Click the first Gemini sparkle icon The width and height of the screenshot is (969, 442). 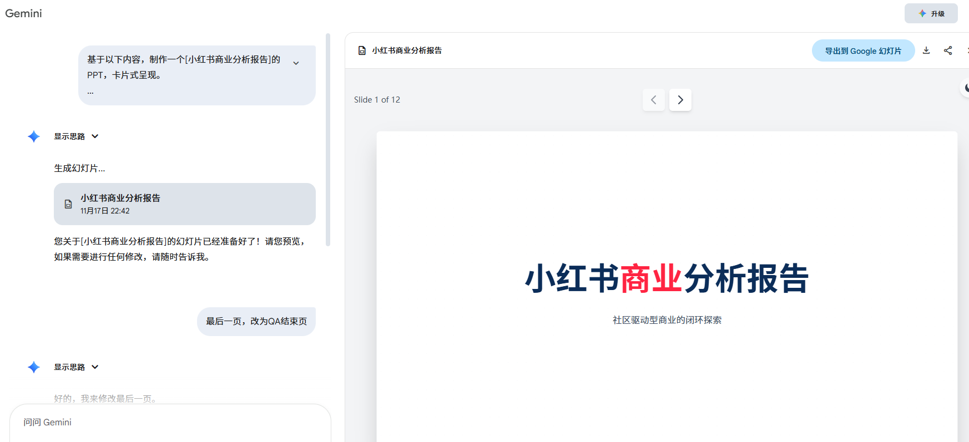pos(34,136)
